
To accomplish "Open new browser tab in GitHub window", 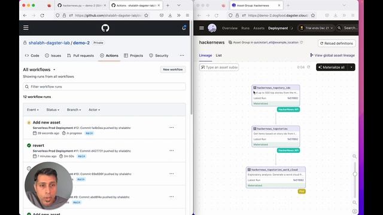I will tap(168, 5).
